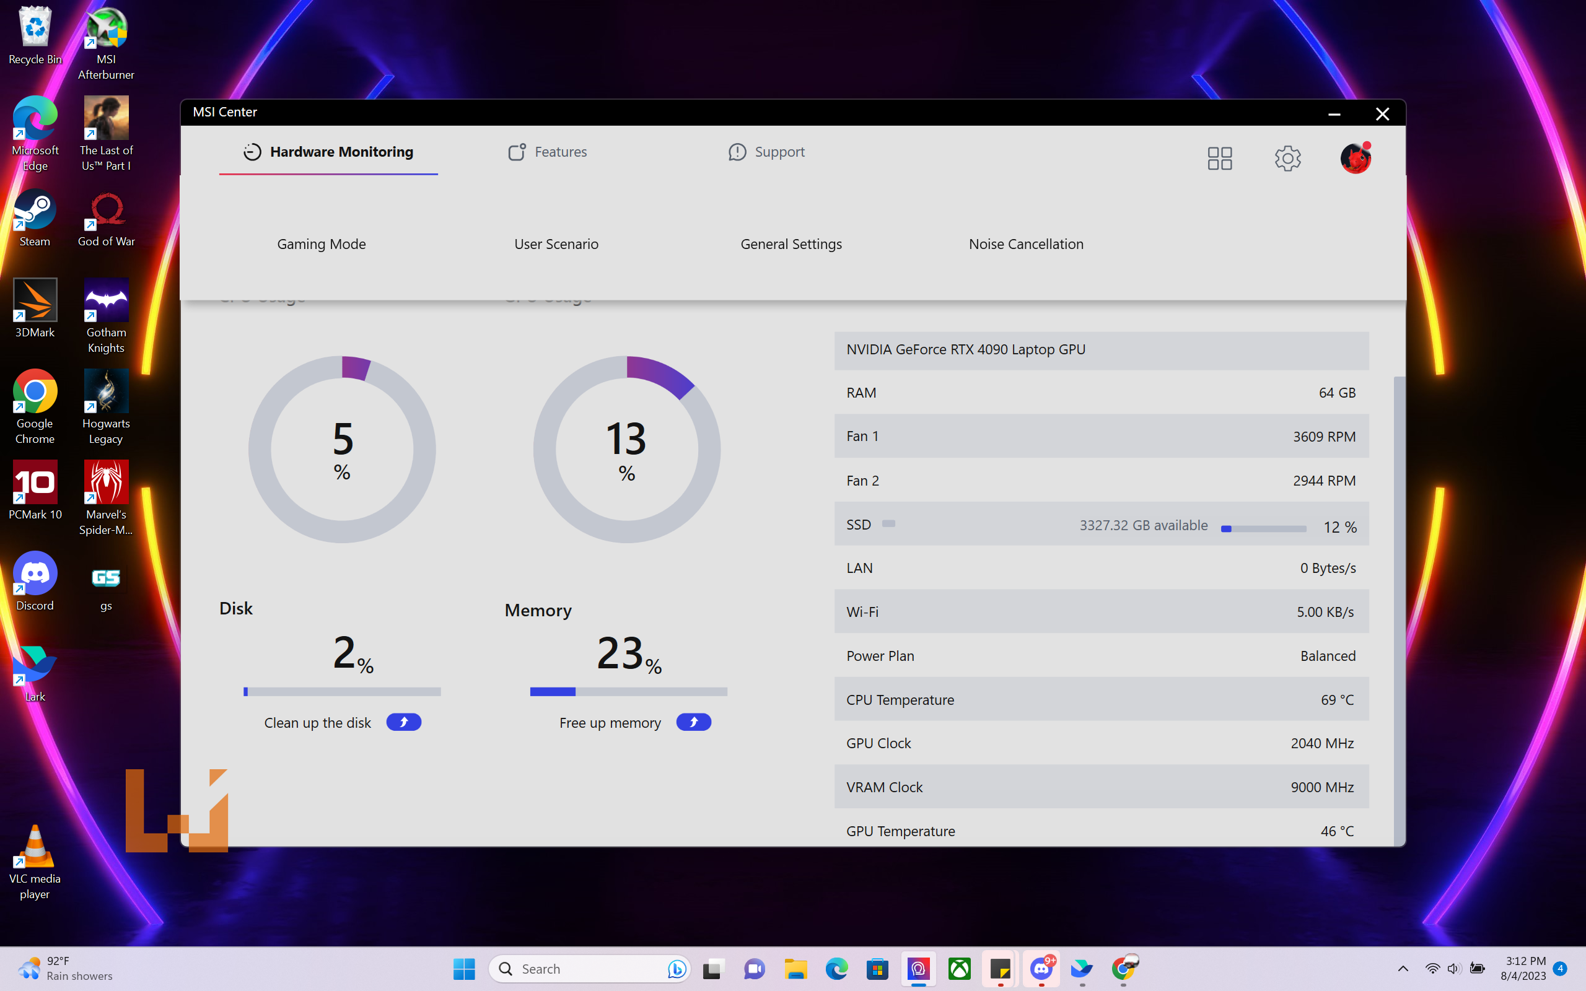Click the CPU Temperature row
This screenshot has height=991, width=1586.
[x=1101, y=699]
